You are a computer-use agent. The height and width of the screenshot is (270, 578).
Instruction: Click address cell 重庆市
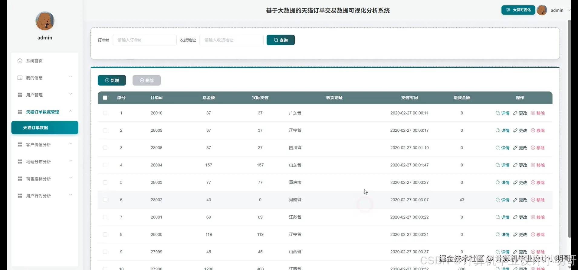pos(295,182)
